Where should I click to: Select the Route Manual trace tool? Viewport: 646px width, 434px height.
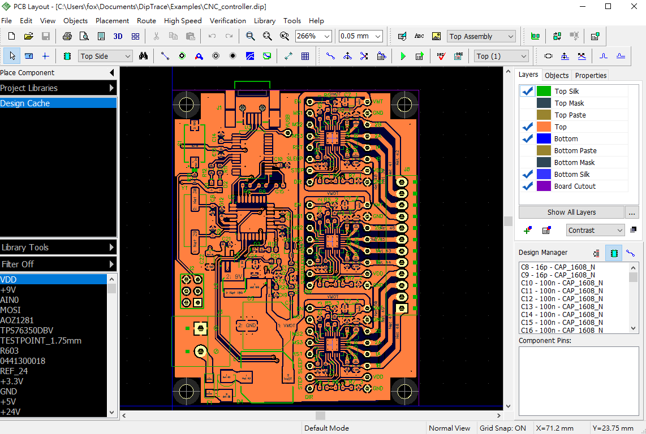330,56
